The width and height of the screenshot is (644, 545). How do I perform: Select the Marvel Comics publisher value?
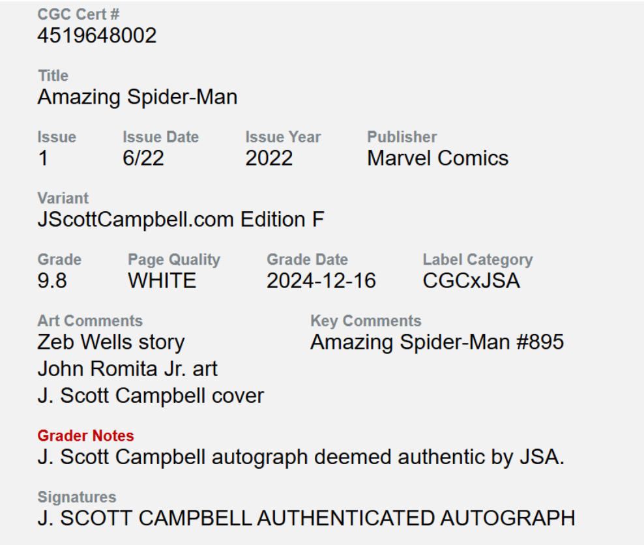pos(437,158)
